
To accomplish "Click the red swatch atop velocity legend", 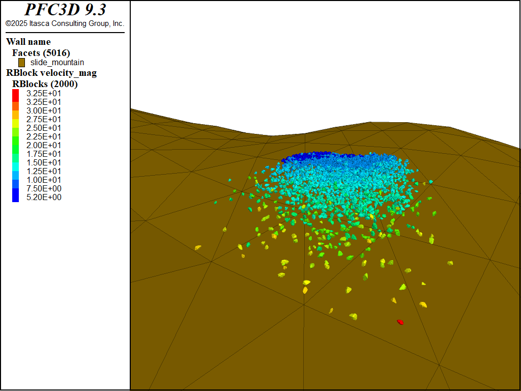I will tap(15, 93).
